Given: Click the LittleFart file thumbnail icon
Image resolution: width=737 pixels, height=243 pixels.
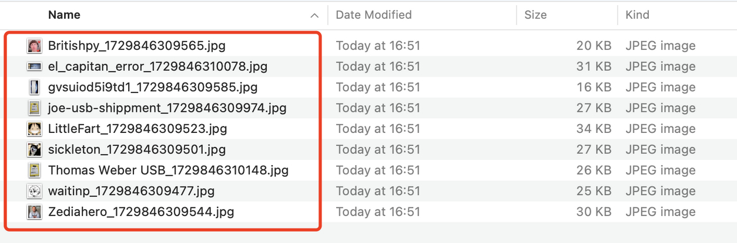Looking at the screenshot, I should 35,129.
